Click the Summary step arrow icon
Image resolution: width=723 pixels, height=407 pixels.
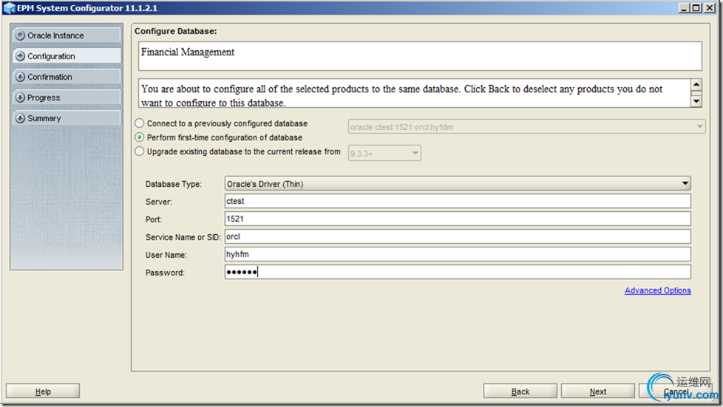(x=20, y=118)
